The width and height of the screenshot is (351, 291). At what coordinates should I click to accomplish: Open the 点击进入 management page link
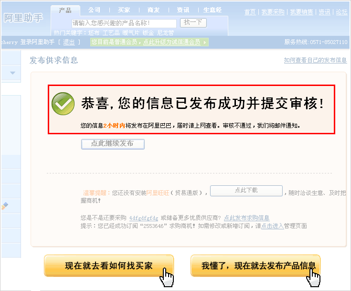click(272, 226)
